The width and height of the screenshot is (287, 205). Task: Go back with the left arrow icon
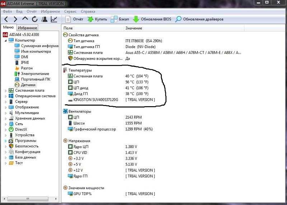point(6,19)
